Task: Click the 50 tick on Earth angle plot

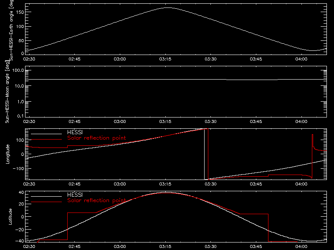Action: tap(21, 40)
